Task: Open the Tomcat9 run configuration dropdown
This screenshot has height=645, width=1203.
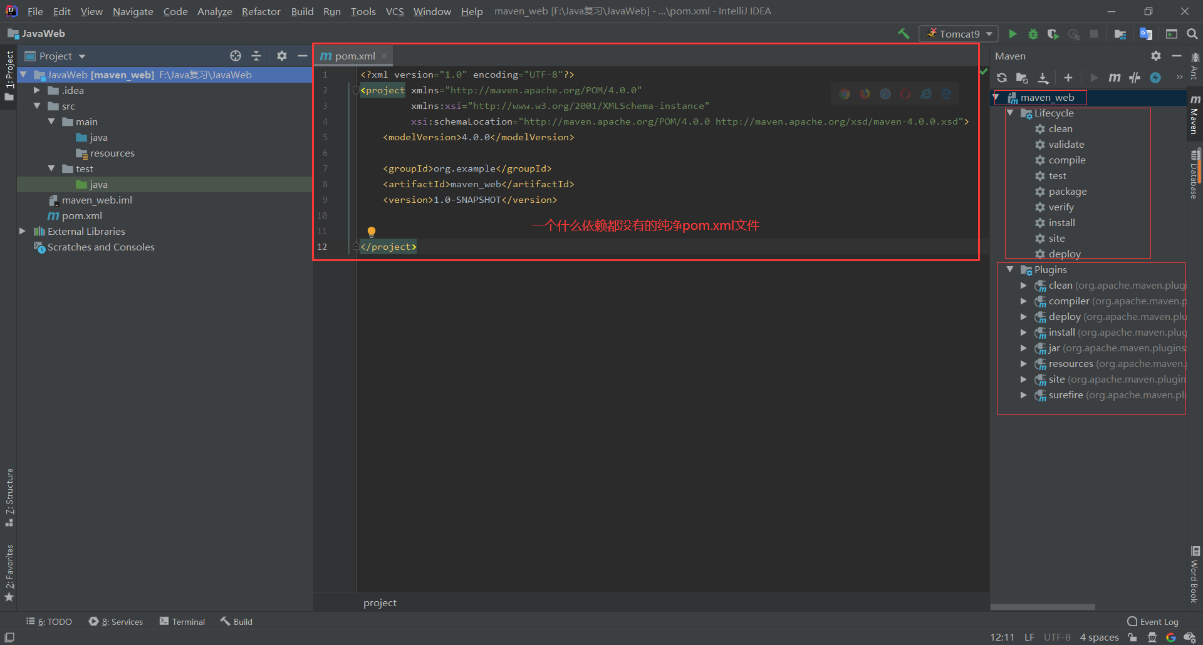Action: 959,34
